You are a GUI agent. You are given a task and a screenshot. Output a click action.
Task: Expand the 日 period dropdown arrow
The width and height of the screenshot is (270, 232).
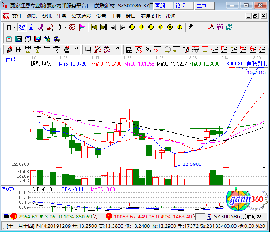click(x=14, y=27)
